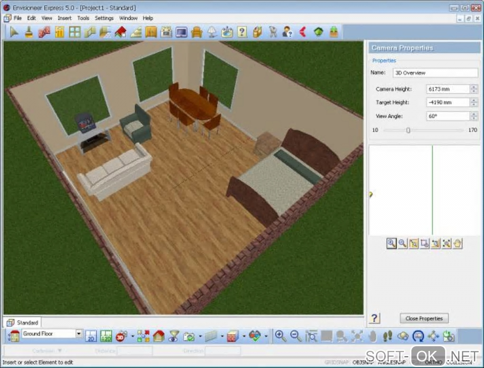
Task: Switch to 2D plan view icon
Action: [91, 336]
